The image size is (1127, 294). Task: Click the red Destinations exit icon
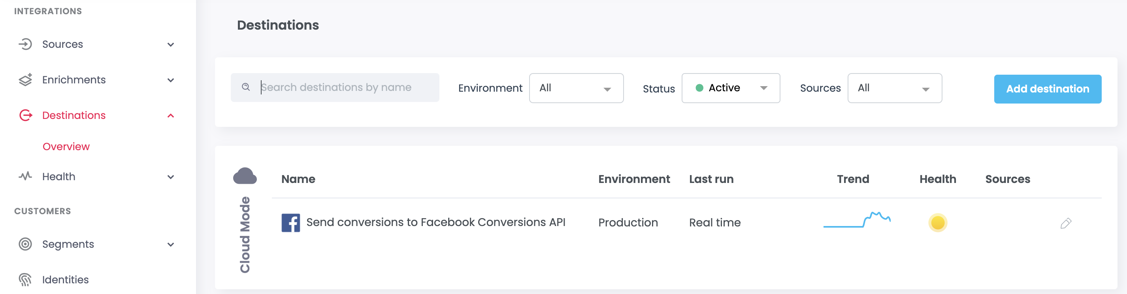coord(26,115)
